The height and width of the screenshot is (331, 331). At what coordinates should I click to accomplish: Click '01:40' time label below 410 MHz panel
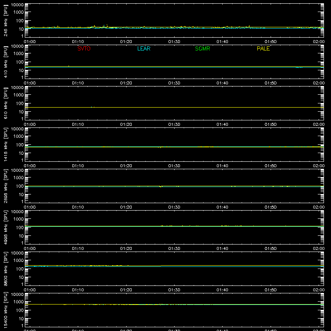point(222,83)
